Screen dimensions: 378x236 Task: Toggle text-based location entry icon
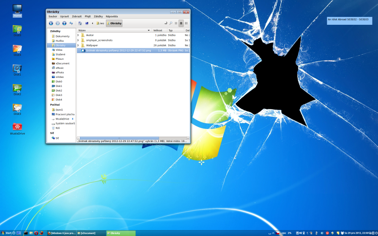[x=166, y=23]
